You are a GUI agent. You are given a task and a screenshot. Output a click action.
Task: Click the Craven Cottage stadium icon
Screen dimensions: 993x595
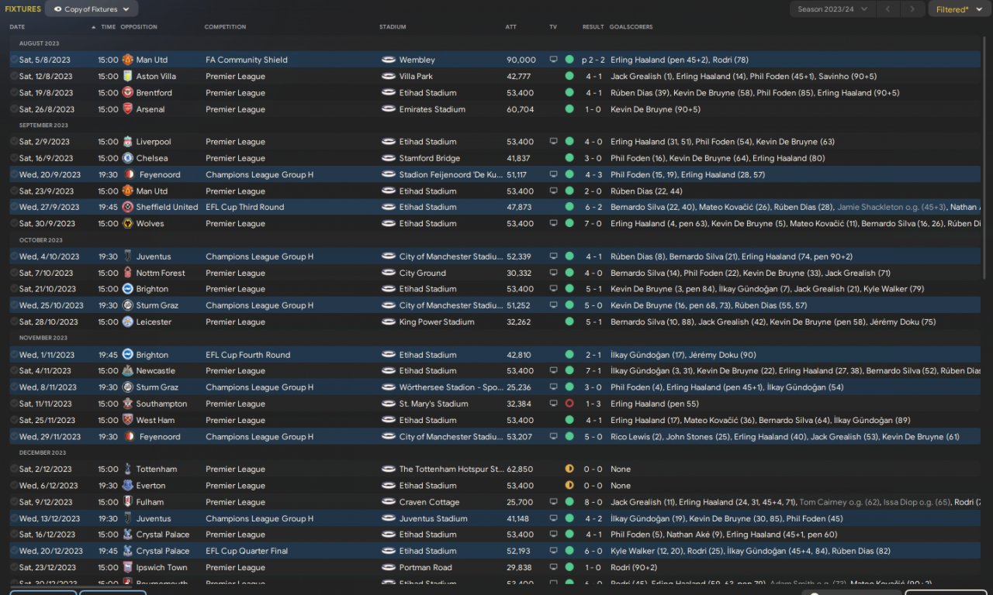[389, 502]
